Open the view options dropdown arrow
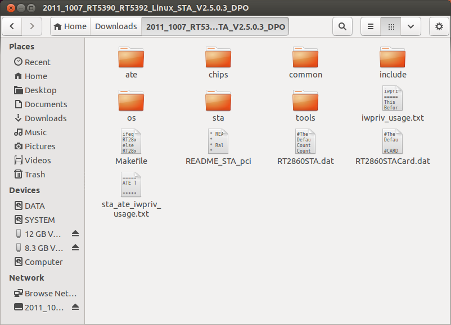The image size is (451, 325). click(x=411, y=26)
